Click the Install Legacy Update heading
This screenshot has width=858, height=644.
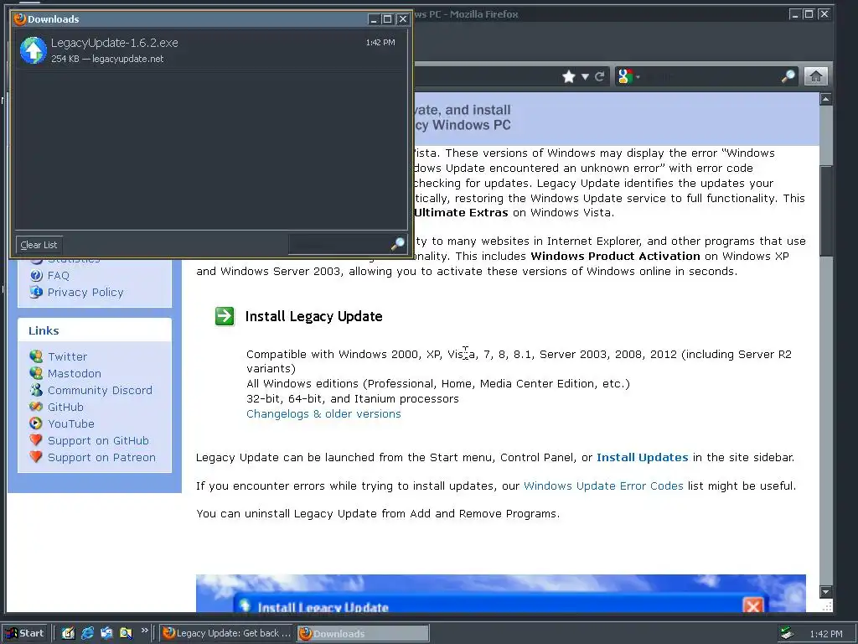click(313, 316)
